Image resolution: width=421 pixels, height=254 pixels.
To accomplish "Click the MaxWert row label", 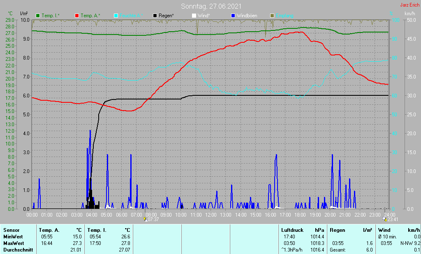I will pyautogui.click(x=14, y=243).
